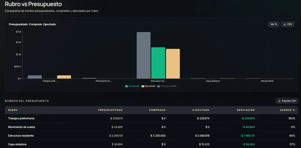301x148 pixels.
Task: Click the Movimiento de suelos row name
Action: click(21, 127)
